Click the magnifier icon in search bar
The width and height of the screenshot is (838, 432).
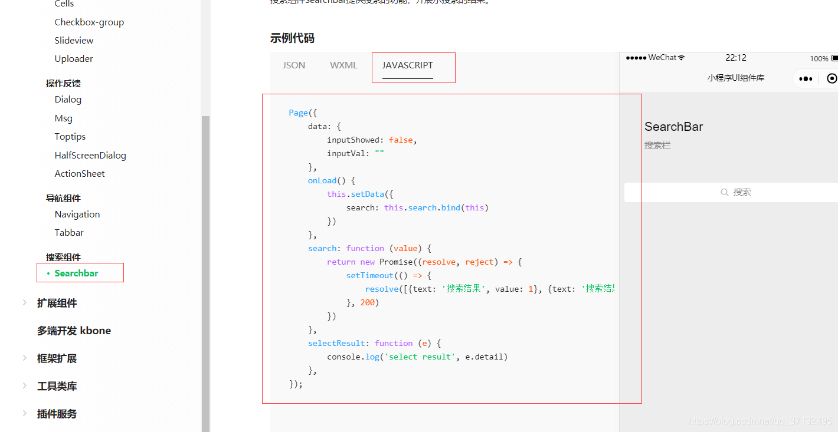coord(725,192)
